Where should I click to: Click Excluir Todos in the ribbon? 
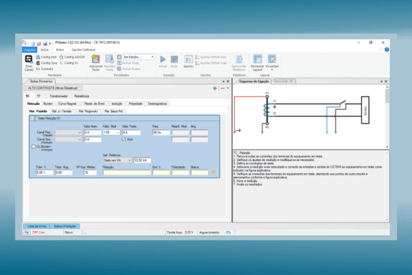click(128, 69)
